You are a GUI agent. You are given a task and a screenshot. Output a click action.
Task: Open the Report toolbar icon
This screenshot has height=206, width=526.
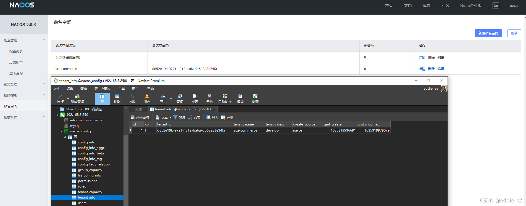195,98
